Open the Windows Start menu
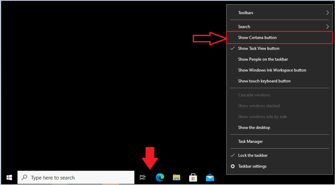 coord(9,177)
